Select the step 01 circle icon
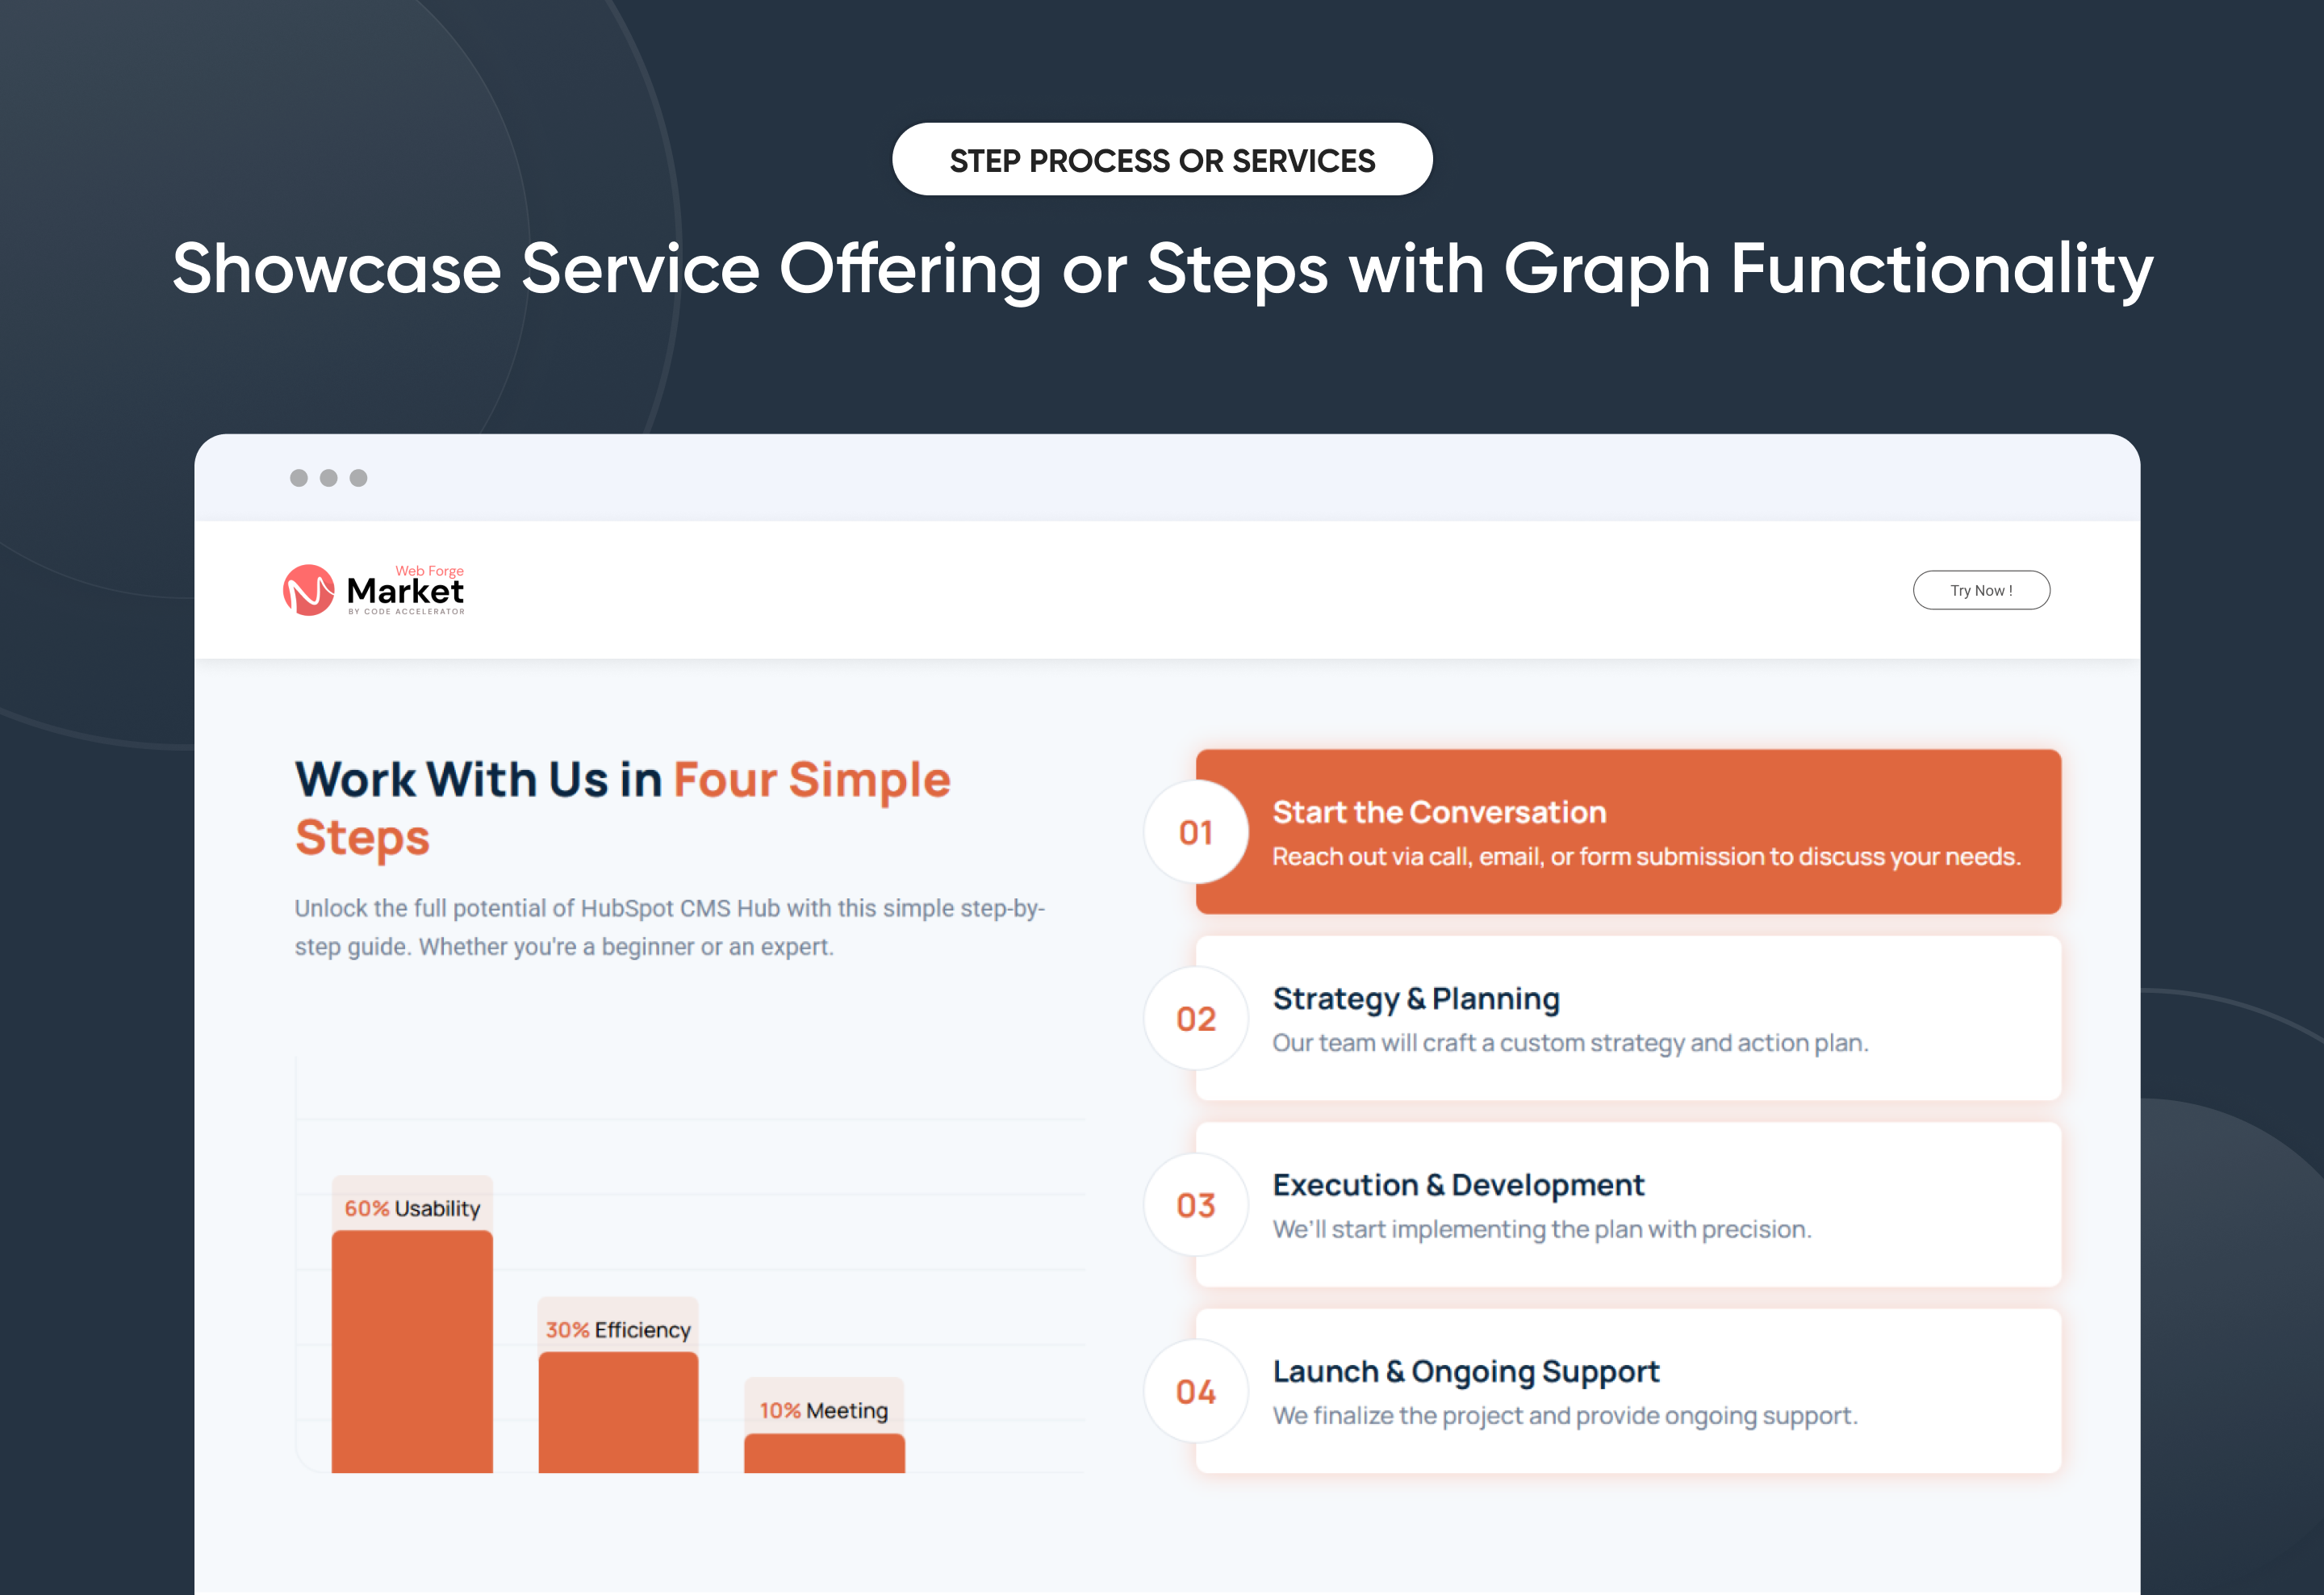 click(x=1196, y=832)
